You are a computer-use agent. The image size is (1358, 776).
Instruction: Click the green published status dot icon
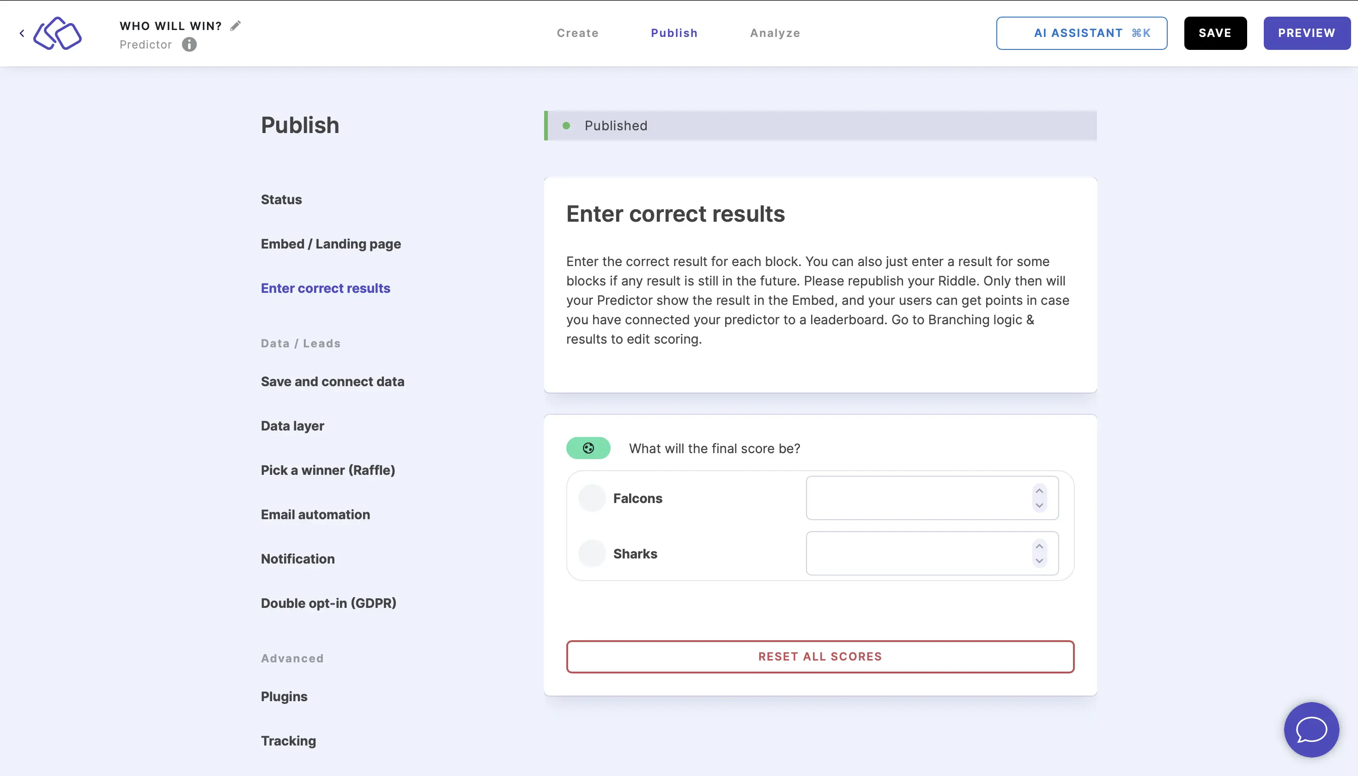pos(566,125)
